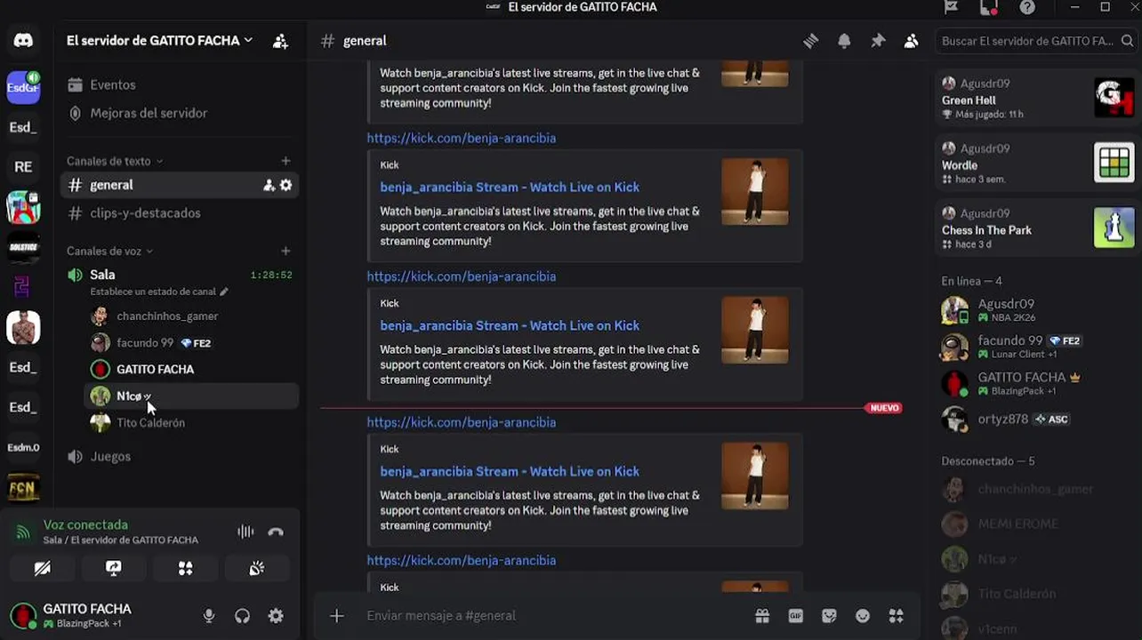Image resolution: width=1142 pixels, height=640 pixels.
Task: Open the EsdGF server icon
Action: click(x=23, y=86)
